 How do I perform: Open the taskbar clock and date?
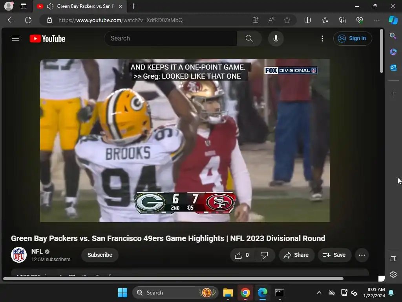(x=374, y=293)
